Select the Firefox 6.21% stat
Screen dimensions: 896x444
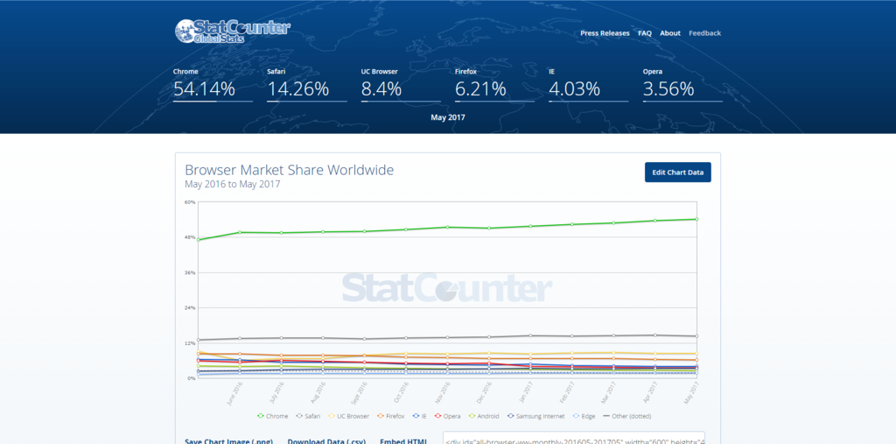click(x=494, y=85)
